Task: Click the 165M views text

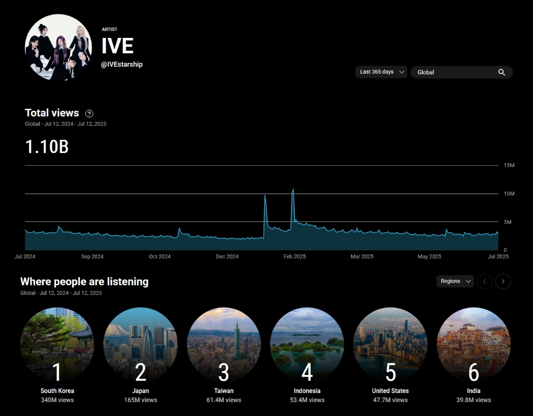Action: 140,400
